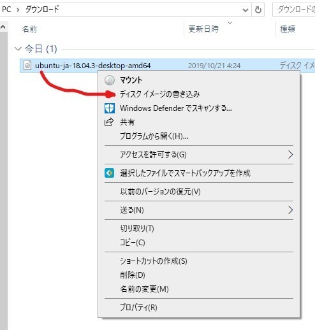Sort by 更新日時 column header
315x330 pixels.
click(x=203, y=29)
